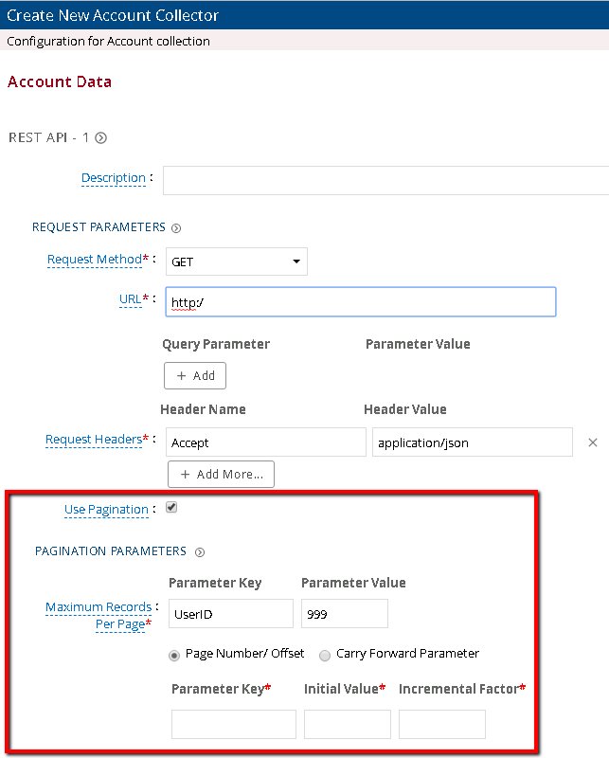The height and width of the screenshot is (758, 609).
Task: Open the Maximum Records Per Page link
Action: pos(99,613)
